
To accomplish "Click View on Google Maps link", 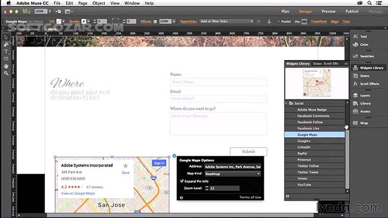I will [x=78, y=194].
